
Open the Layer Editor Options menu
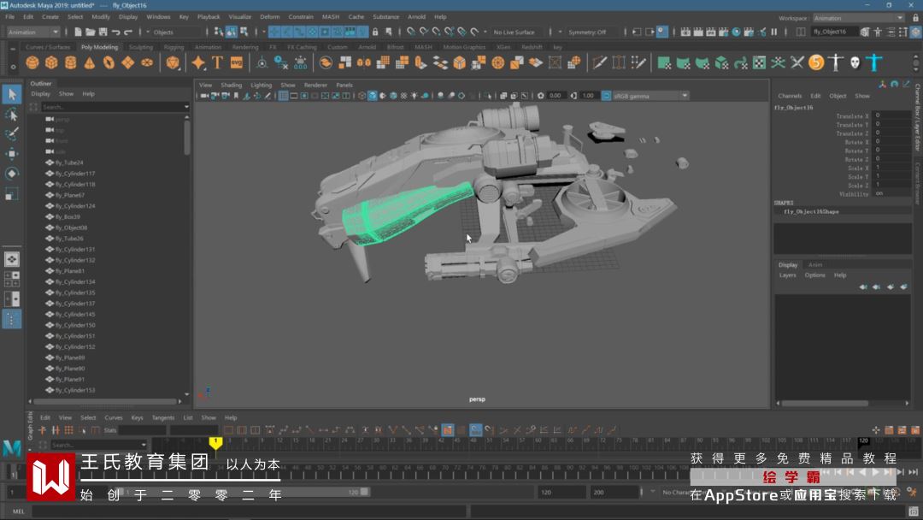[814, 275]
